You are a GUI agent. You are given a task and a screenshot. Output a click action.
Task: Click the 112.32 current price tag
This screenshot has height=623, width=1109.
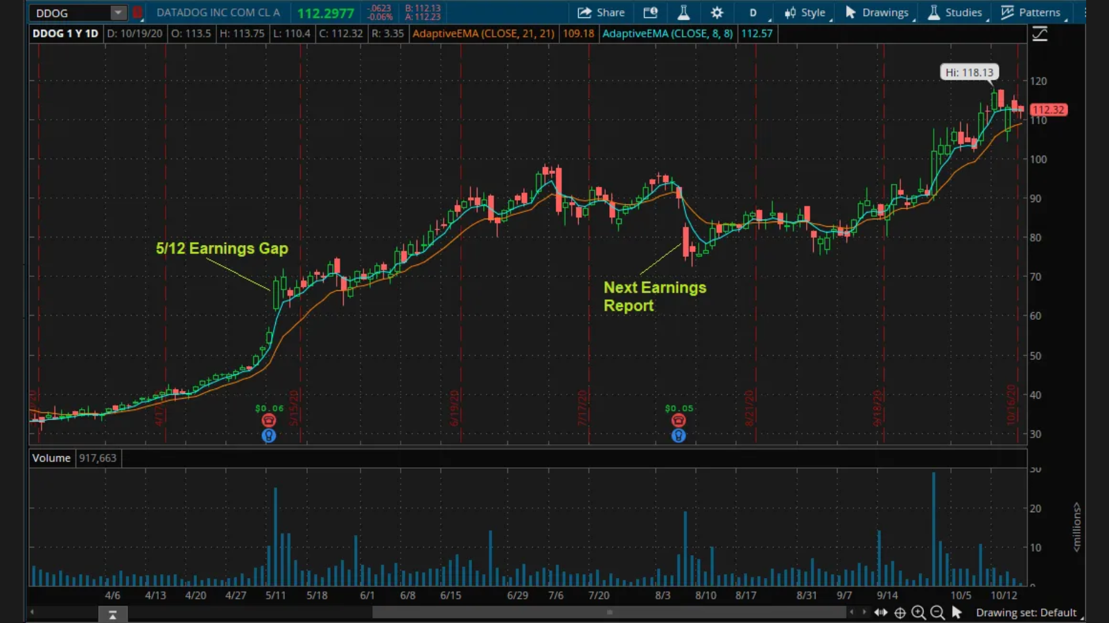(1048, 109)
